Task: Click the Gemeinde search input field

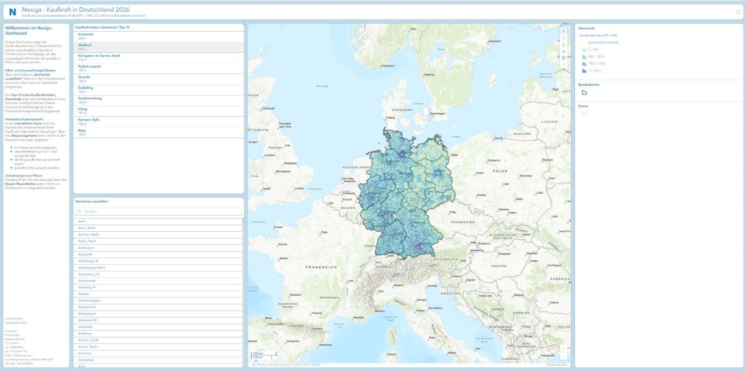Action: coord(159,211)
